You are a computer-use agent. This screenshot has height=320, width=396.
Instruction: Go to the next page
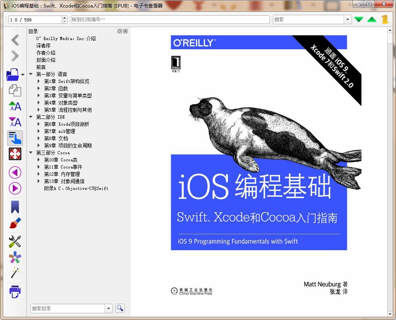click(15, 188)
